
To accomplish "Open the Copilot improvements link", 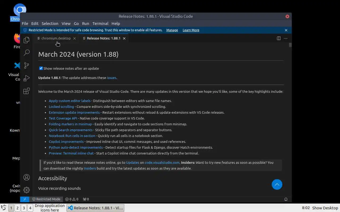I will point(66,142).
